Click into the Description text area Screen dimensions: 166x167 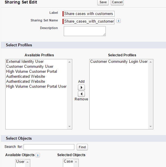tap(85, 31)
